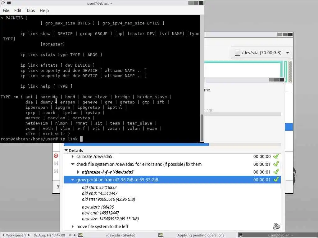Viewport: 318px width, 238px height.
Task: Open the /dev/sda (70.00 GiB) device dropdown
Action: pyautogui.click(x=261, y=53)
